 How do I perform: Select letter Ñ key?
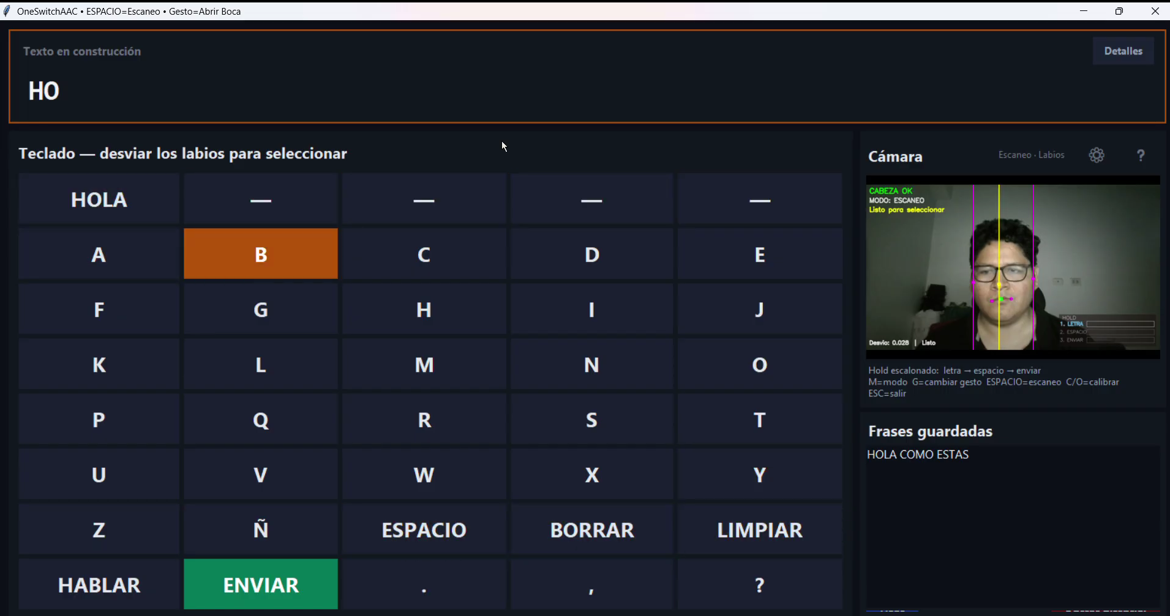pyautogui.click(x=261, y=529)
